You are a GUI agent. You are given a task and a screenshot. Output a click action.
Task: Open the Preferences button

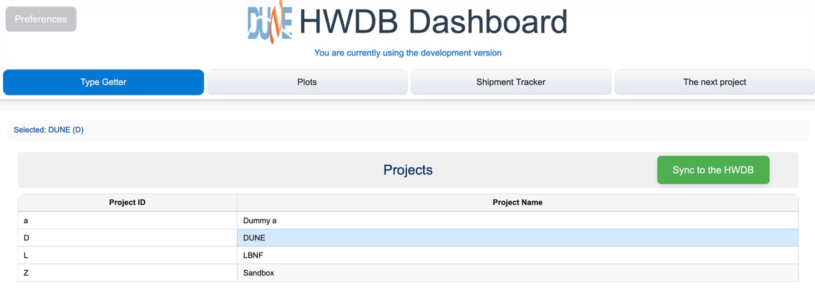tap(41, 19)
